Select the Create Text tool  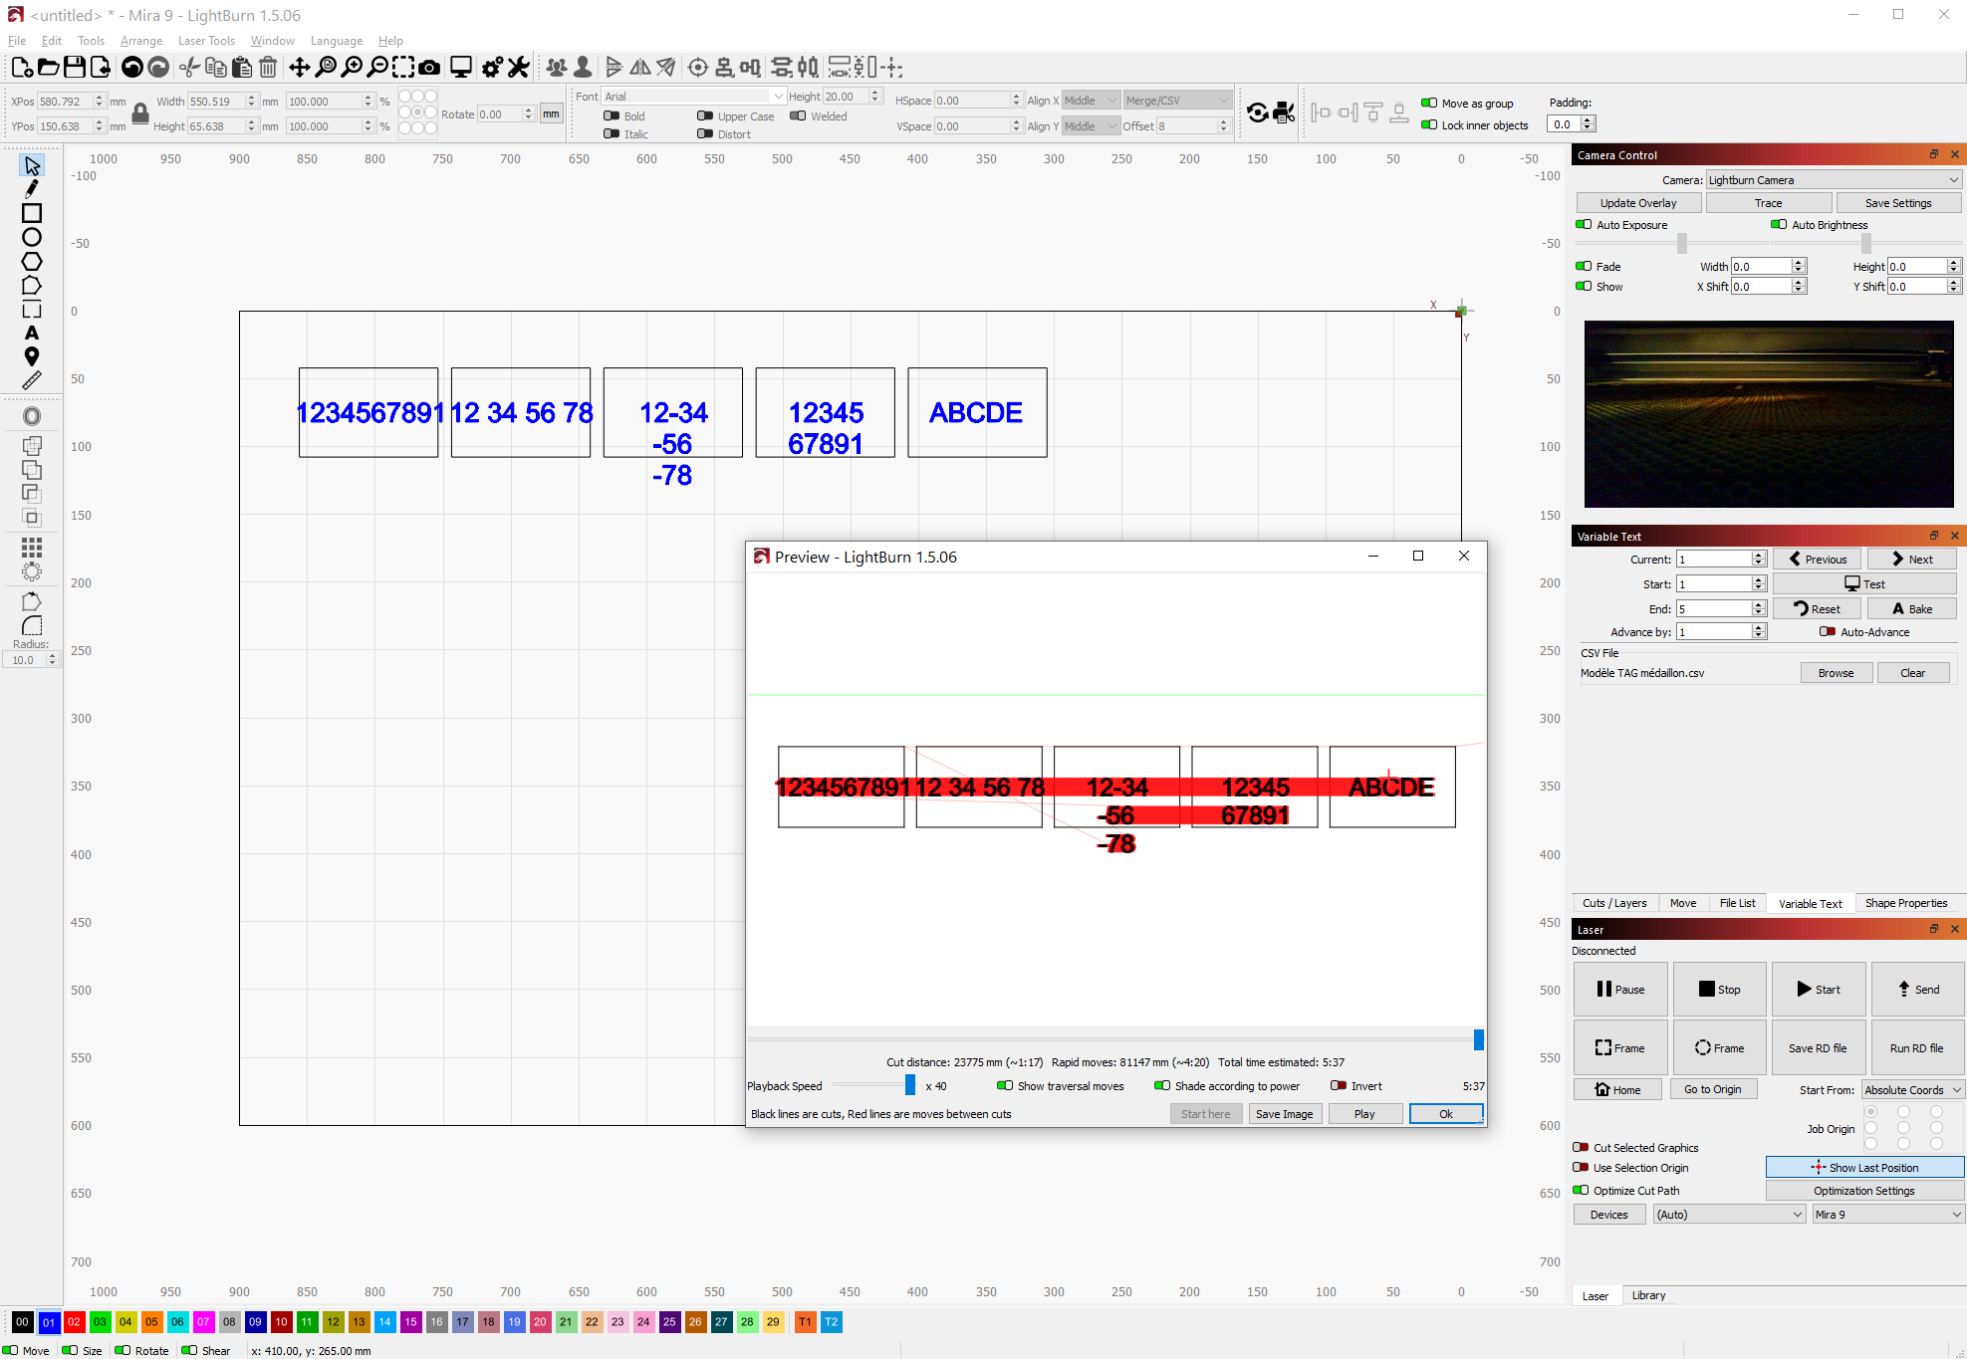coord(31,333)
